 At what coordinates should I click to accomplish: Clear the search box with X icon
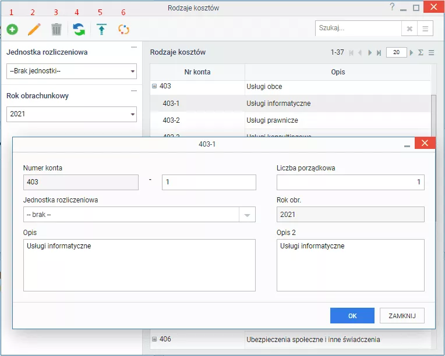pos(409,29)
